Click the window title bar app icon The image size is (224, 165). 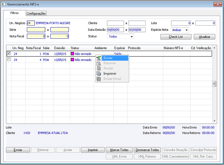click(4, 4)
